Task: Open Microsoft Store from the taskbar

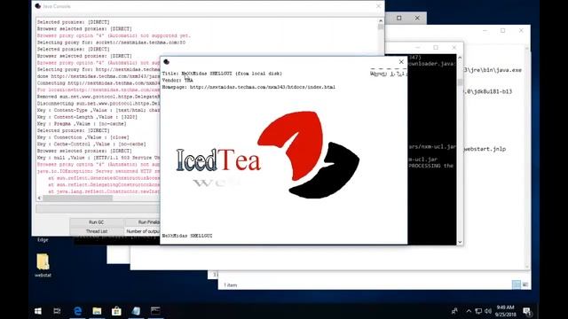Action: coord(116,311)
